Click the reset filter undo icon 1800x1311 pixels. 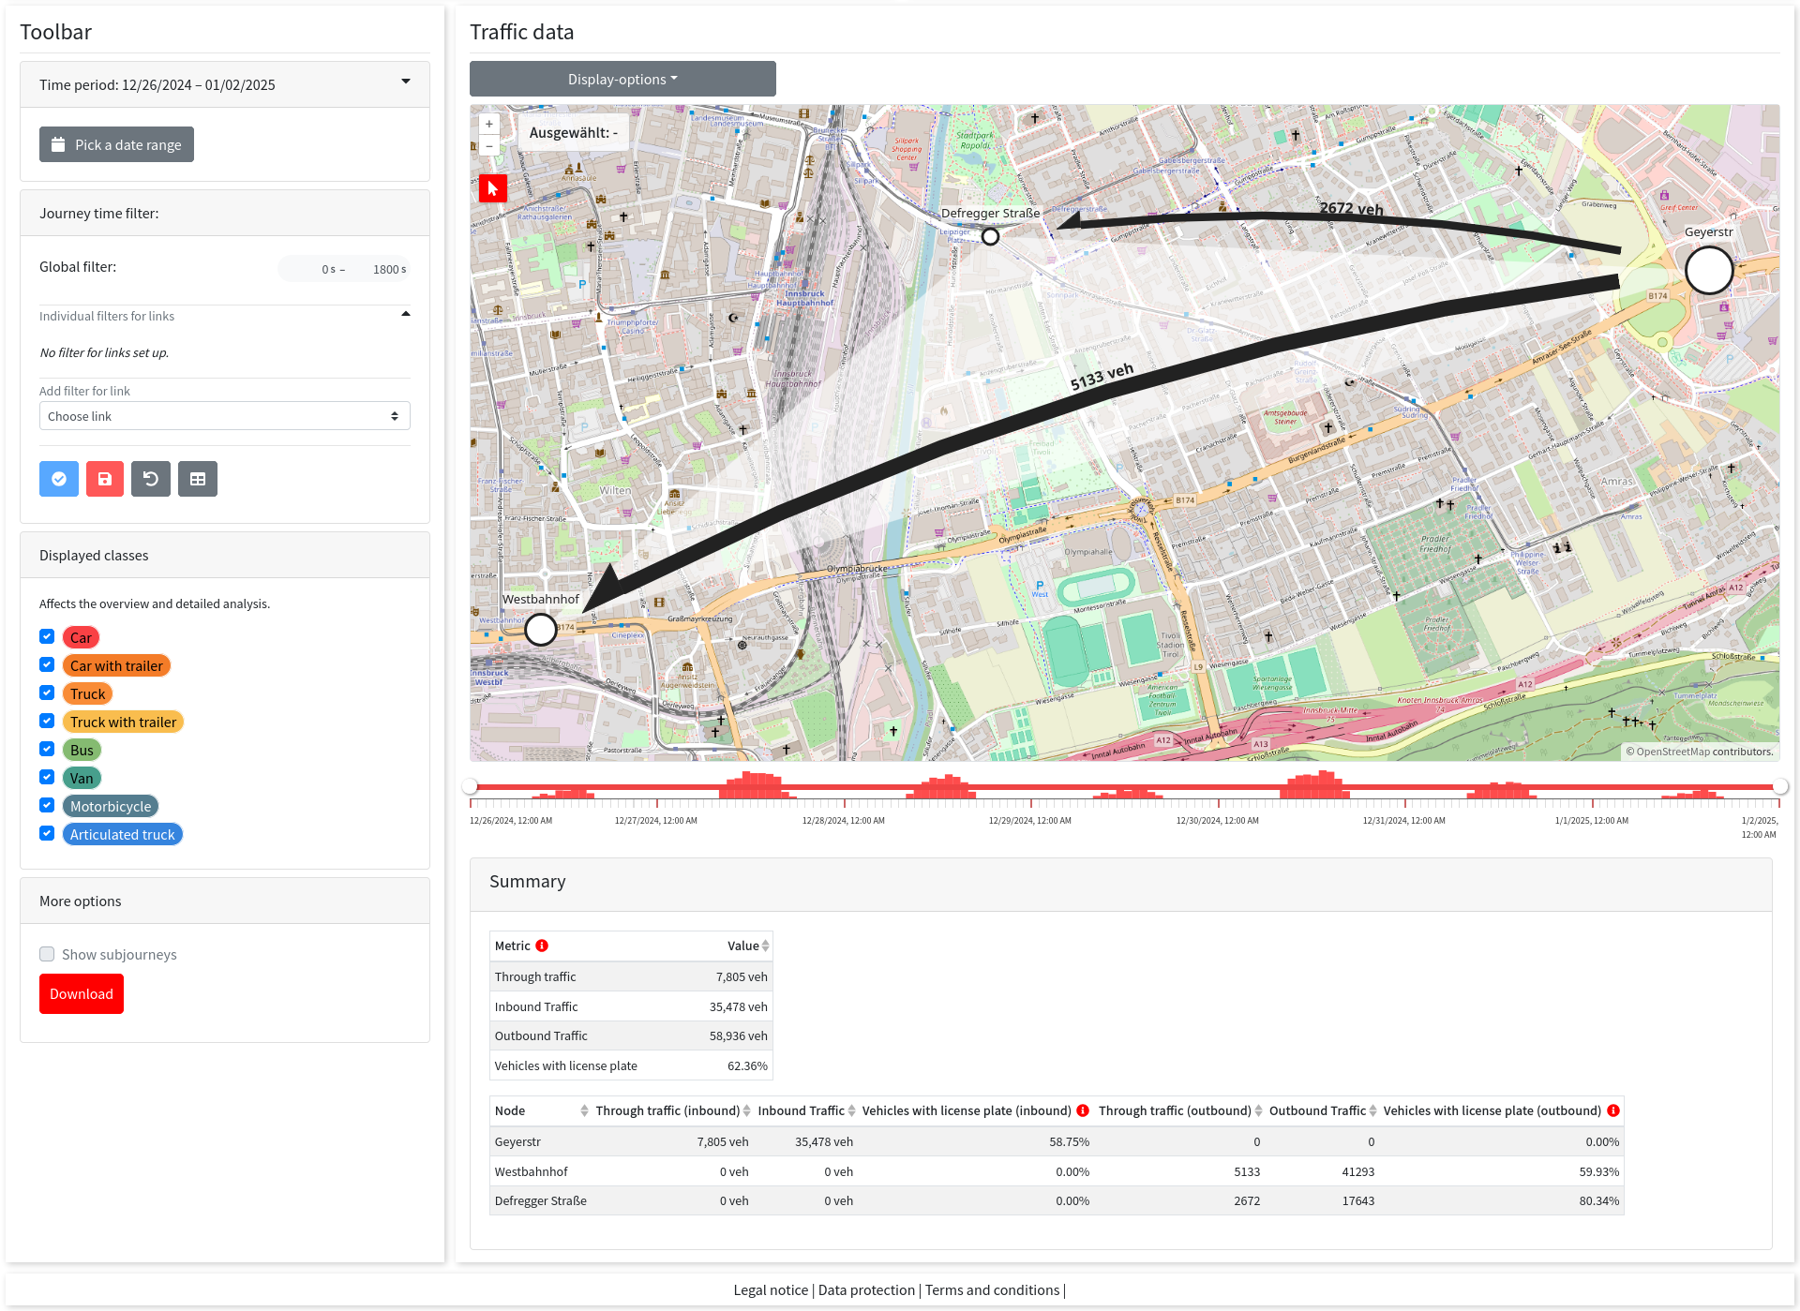click(151, 479)
